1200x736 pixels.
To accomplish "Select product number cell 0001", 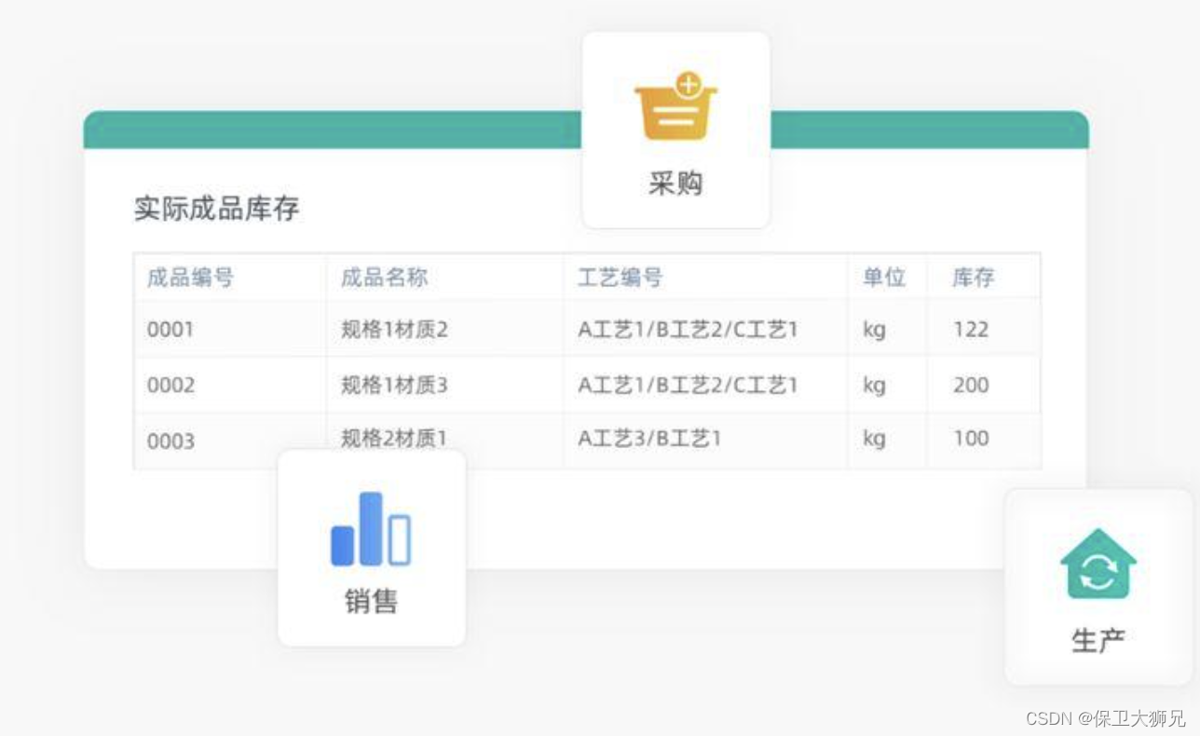I will click(x=170, y=330).
